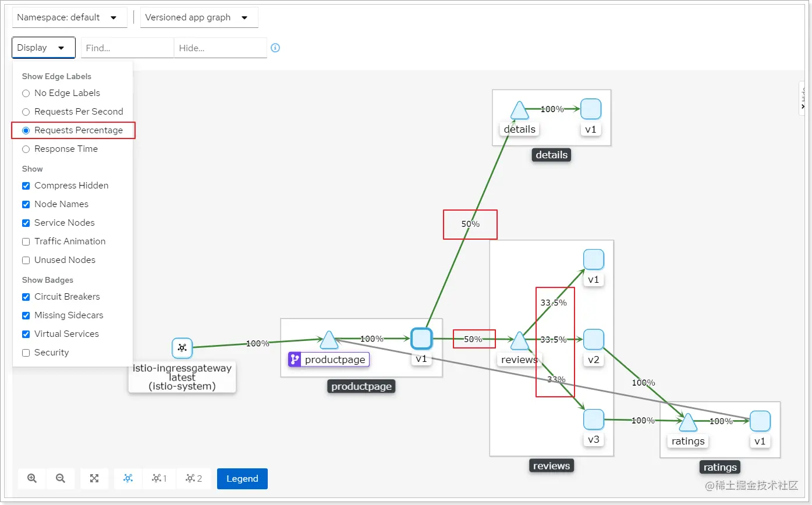812x505 pixels.
Task: Click the reviews v3 workload node
Action: point(594,419)
